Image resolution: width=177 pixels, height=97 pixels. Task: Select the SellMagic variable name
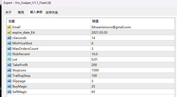20,92
